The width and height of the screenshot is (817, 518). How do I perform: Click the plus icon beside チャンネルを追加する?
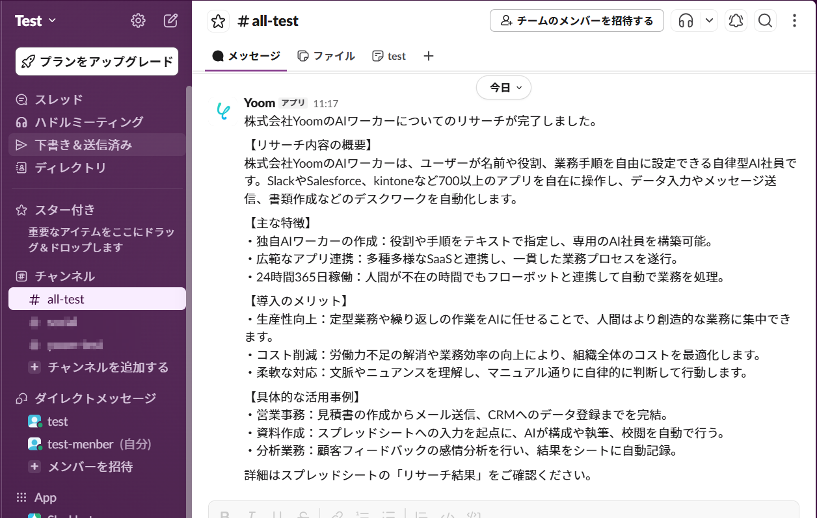[35, 367]
